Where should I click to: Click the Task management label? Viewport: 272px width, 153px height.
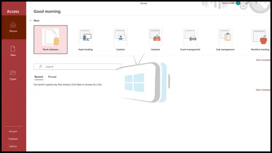(x=225, y=50)
